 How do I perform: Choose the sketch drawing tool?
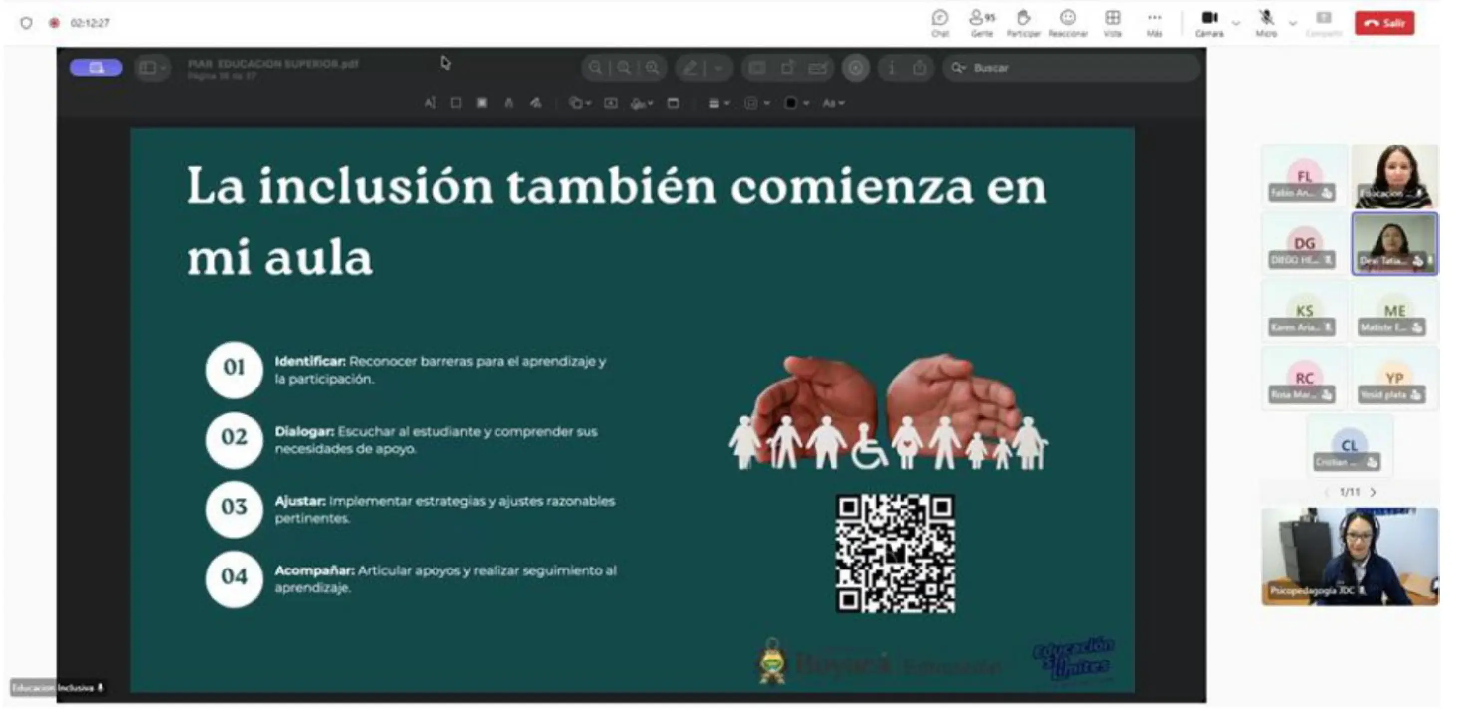[x=508, y=103]
